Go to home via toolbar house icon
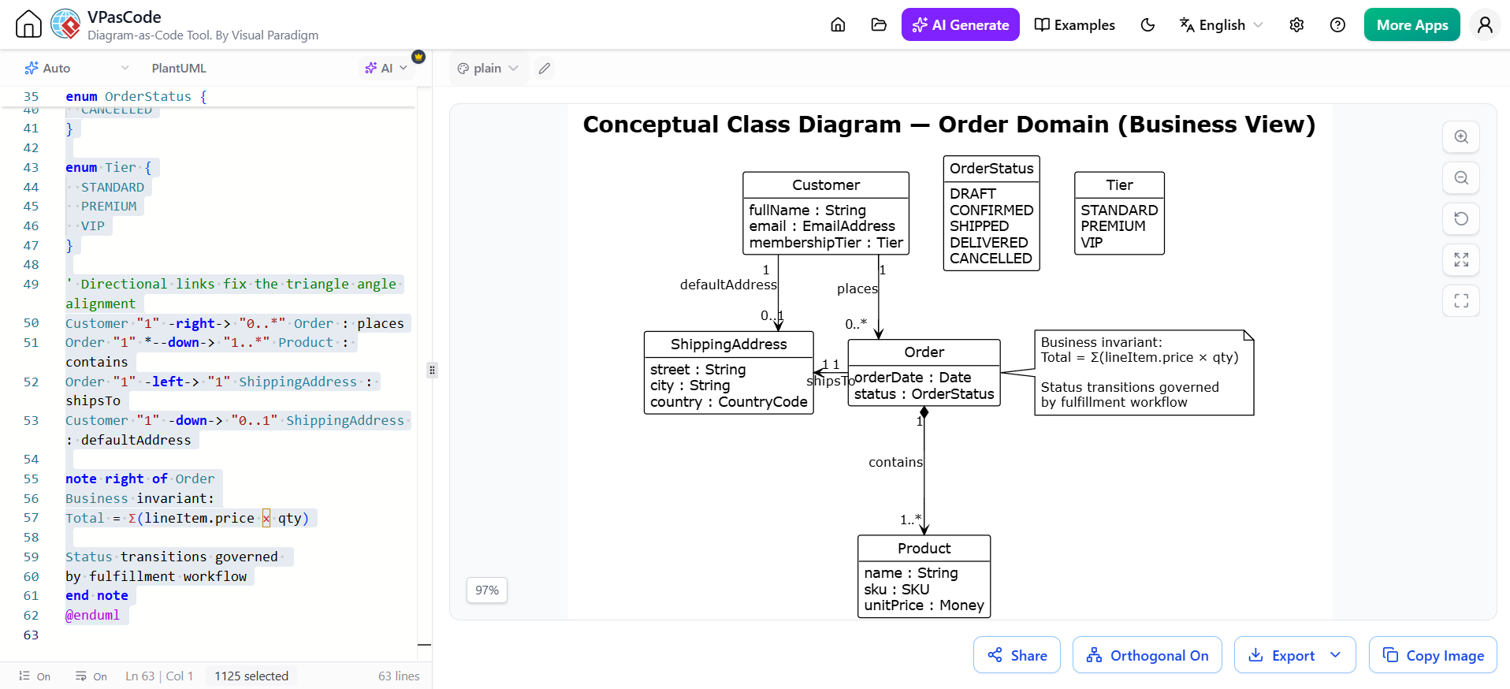Image resolution: width=1510 pixels, height=689 pixels. pyautogui.click(x=838, y=24)
